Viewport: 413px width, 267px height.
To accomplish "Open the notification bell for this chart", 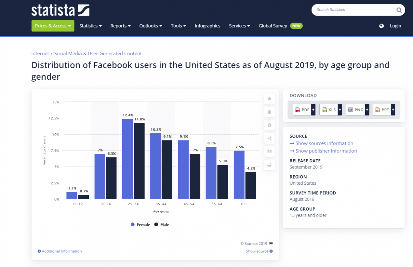I will coord(269,112).
